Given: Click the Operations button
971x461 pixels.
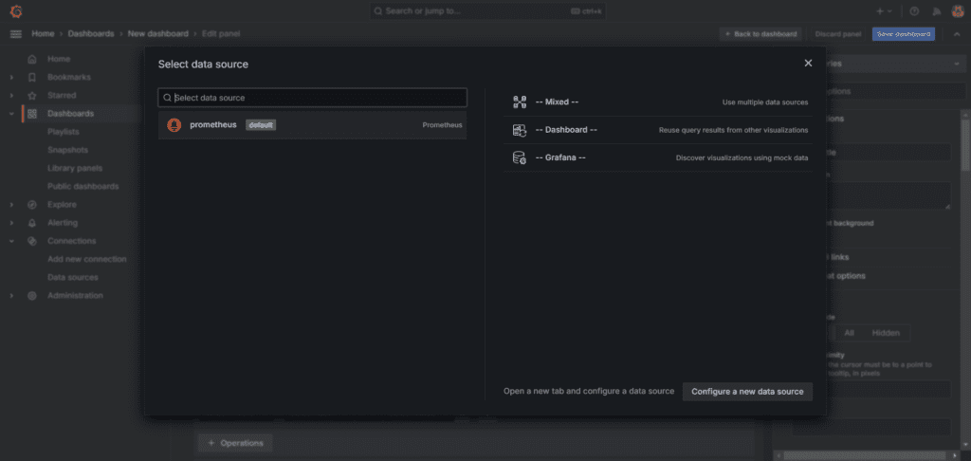Looking at the screenshot, I should (235, 443).
